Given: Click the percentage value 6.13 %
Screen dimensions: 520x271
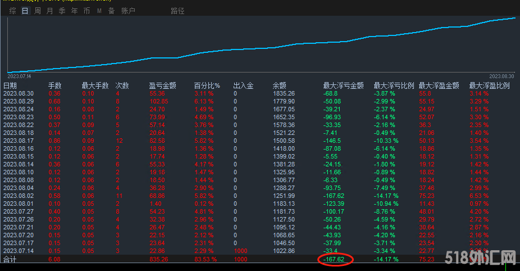Looking at the screenshot, I should [x=204, y=101].
